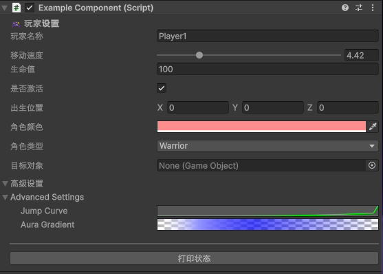Viewport: 383px width, 274px height.
Task: Open the 角色类型 Warrior dropdown
Action: pyautogui.click(x=267, y=146)
